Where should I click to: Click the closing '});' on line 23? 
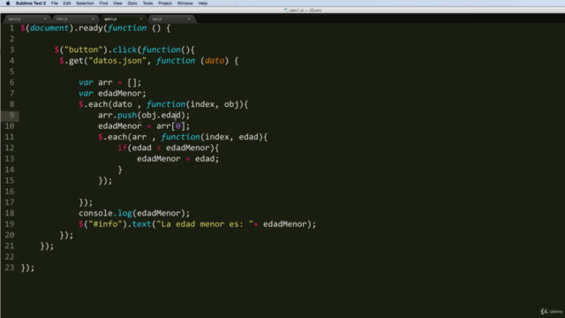click(x=27, y=268)
